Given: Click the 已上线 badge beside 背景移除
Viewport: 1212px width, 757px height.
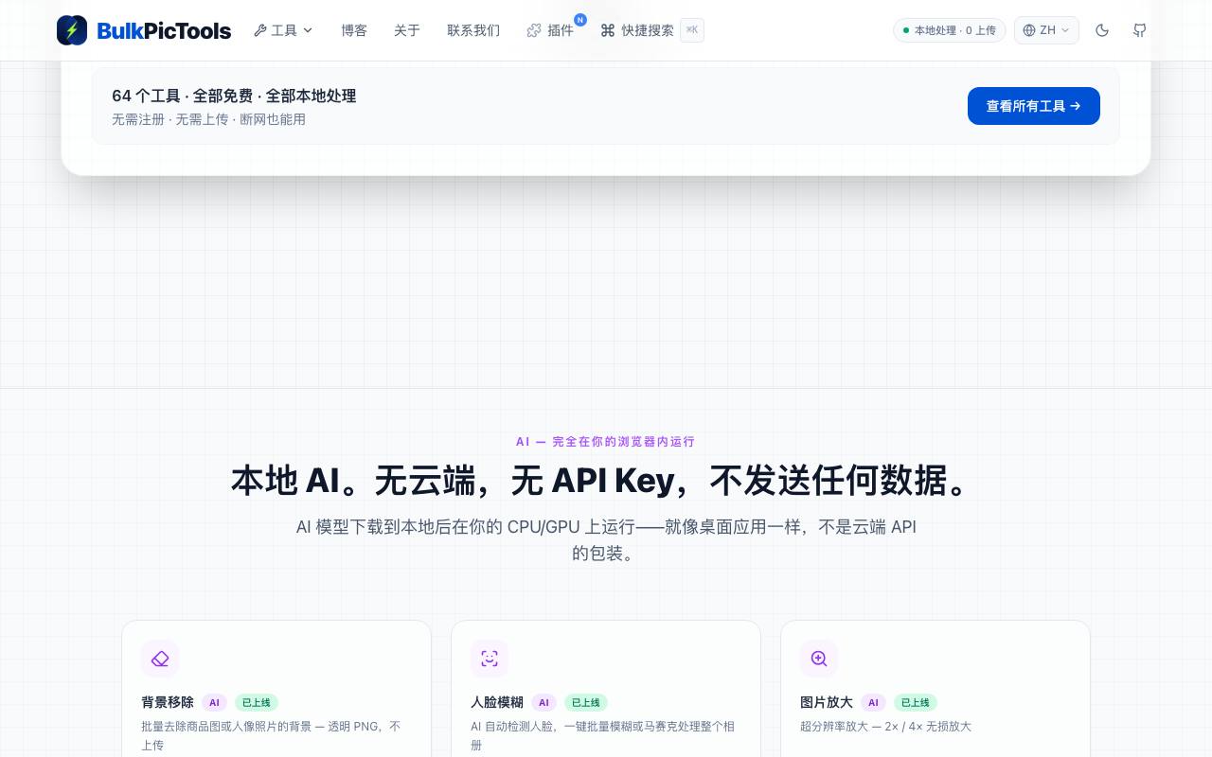Looking at the screenshot, I should click(x=257, y=702).
